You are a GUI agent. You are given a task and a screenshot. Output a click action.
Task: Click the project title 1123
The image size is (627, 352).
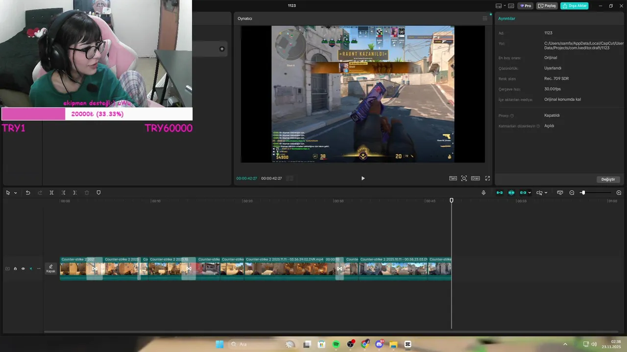pyautogui.click(x=292, y=5)
